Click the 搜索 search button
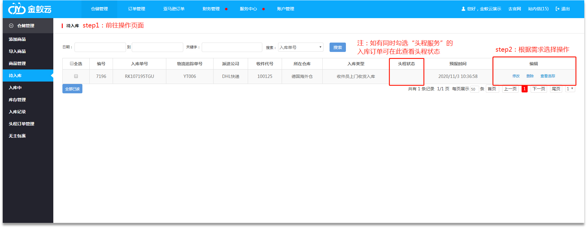 pyautogui.click(x=337, y=47)
